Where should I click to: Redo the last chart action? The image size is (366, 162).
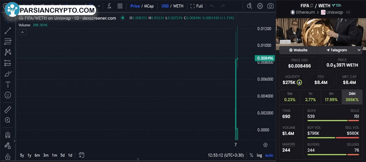tap(223, 6)
